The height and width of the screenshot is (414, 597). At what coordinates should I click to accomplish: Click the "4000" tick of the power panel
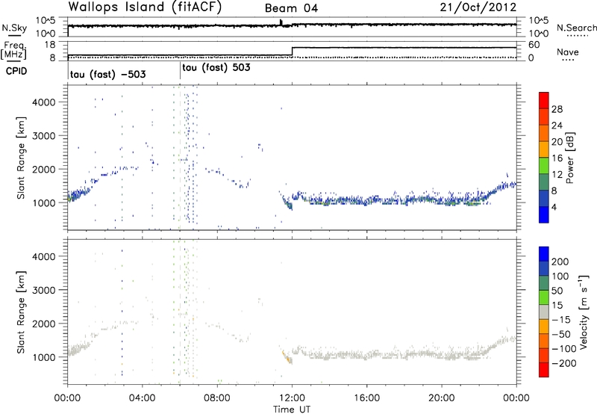click(x=44, y=102)
